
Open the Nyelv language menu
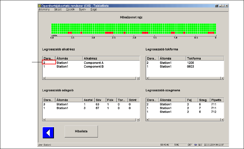click(x=82, y=9)
